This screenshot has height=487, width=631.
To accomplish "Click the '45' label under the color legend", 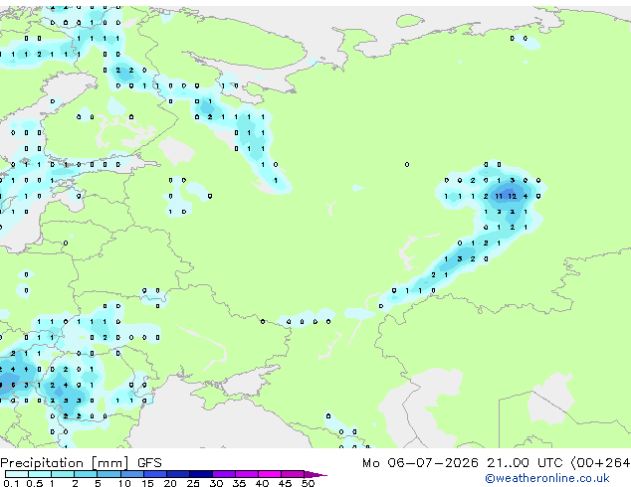I will pyautogui.click(x=285, y=483).
